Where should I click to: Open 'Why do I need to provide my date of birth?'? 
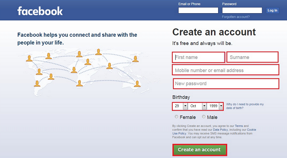[x=245, y=106]
